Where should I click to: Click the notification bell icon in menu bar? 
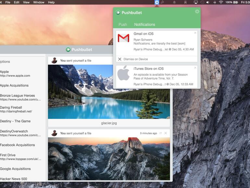click(174, 2)
